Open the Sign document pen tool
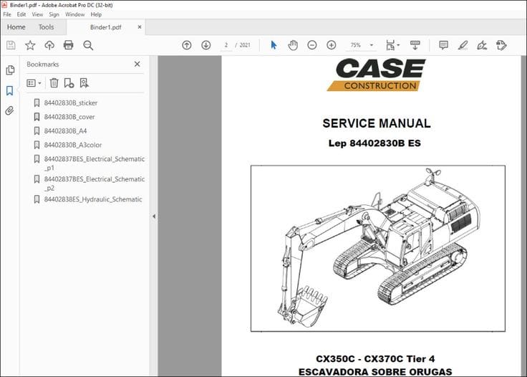The height and width of the screenshot is (377, 527). click(x=482, y=45)
